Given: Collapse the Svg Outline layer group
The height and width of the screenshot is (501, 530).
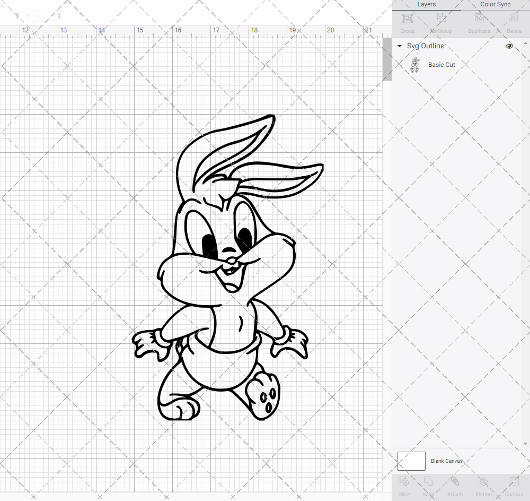Looking at the screenshot, I should coord(399,46).
